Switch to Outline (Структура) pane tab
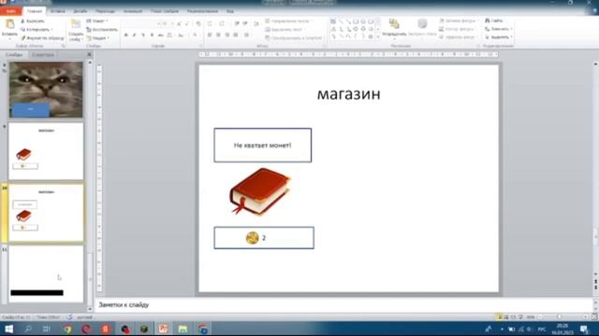Image resolution: width=599 pixels, height=336 pixels. (x=43, y=55)
